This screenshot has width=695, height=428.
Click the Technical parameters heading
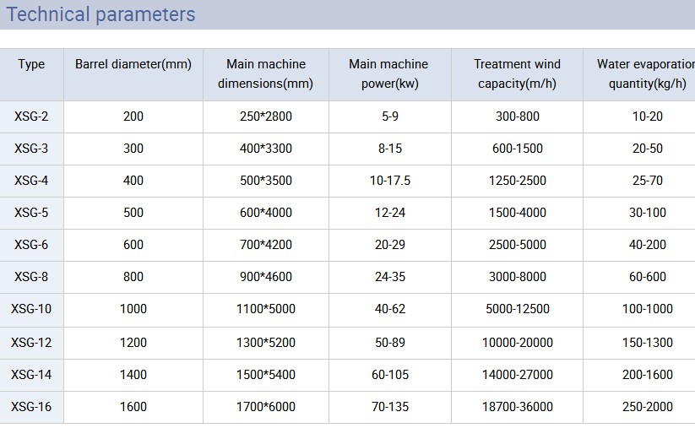click(101, 14)
